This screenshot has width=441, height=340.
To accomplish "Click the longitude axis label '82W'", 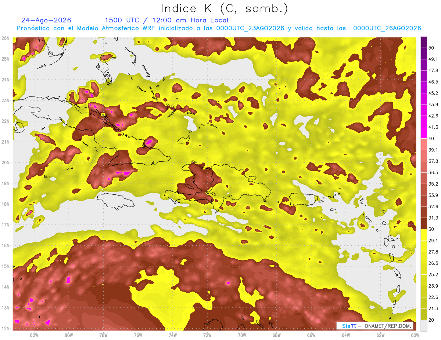I will [x=34, y=335].
